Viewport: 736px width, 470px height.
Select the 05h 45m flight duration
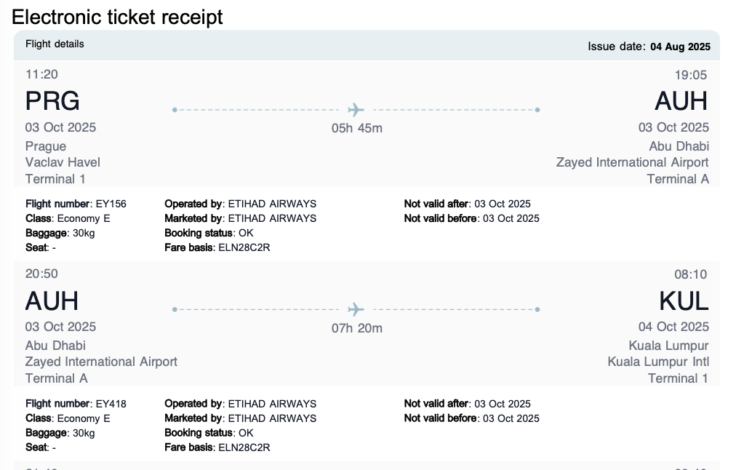(356, 129)
